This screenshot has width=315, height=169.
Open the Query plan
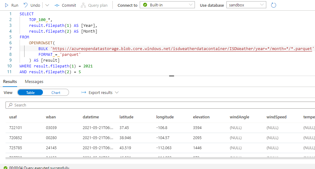pos(94,5)
